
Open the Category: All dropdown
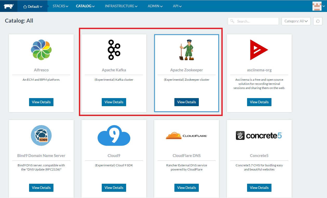296,21
